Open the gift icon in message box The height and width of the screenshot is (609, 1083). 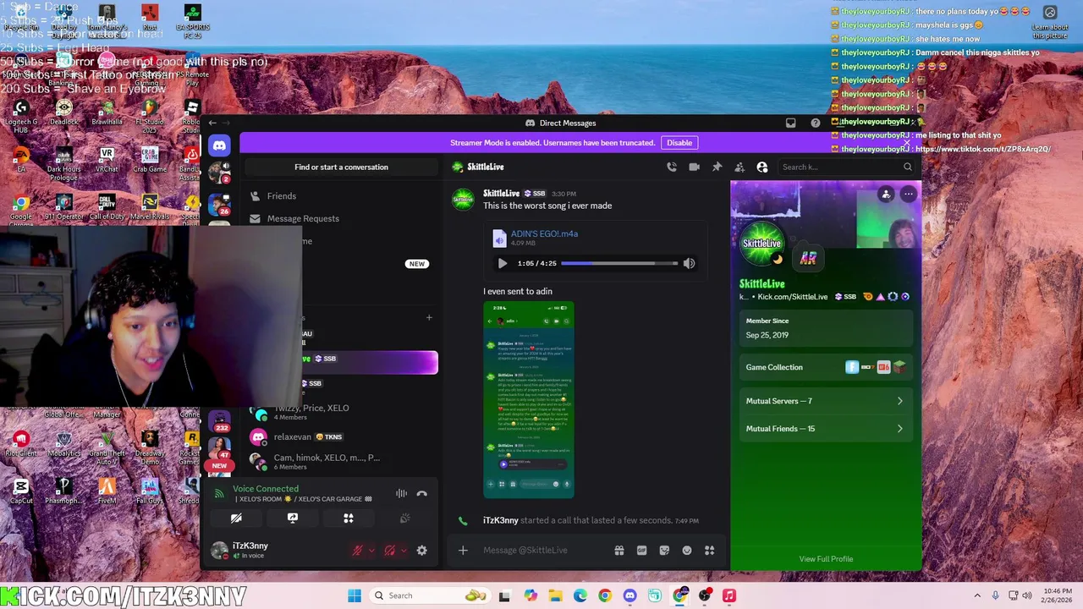[x=619, y=551]
